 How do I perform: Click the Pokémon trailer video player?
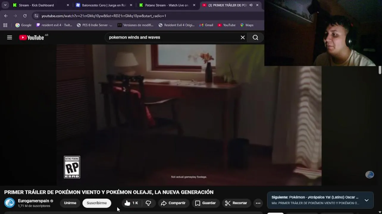click(189, 115)
